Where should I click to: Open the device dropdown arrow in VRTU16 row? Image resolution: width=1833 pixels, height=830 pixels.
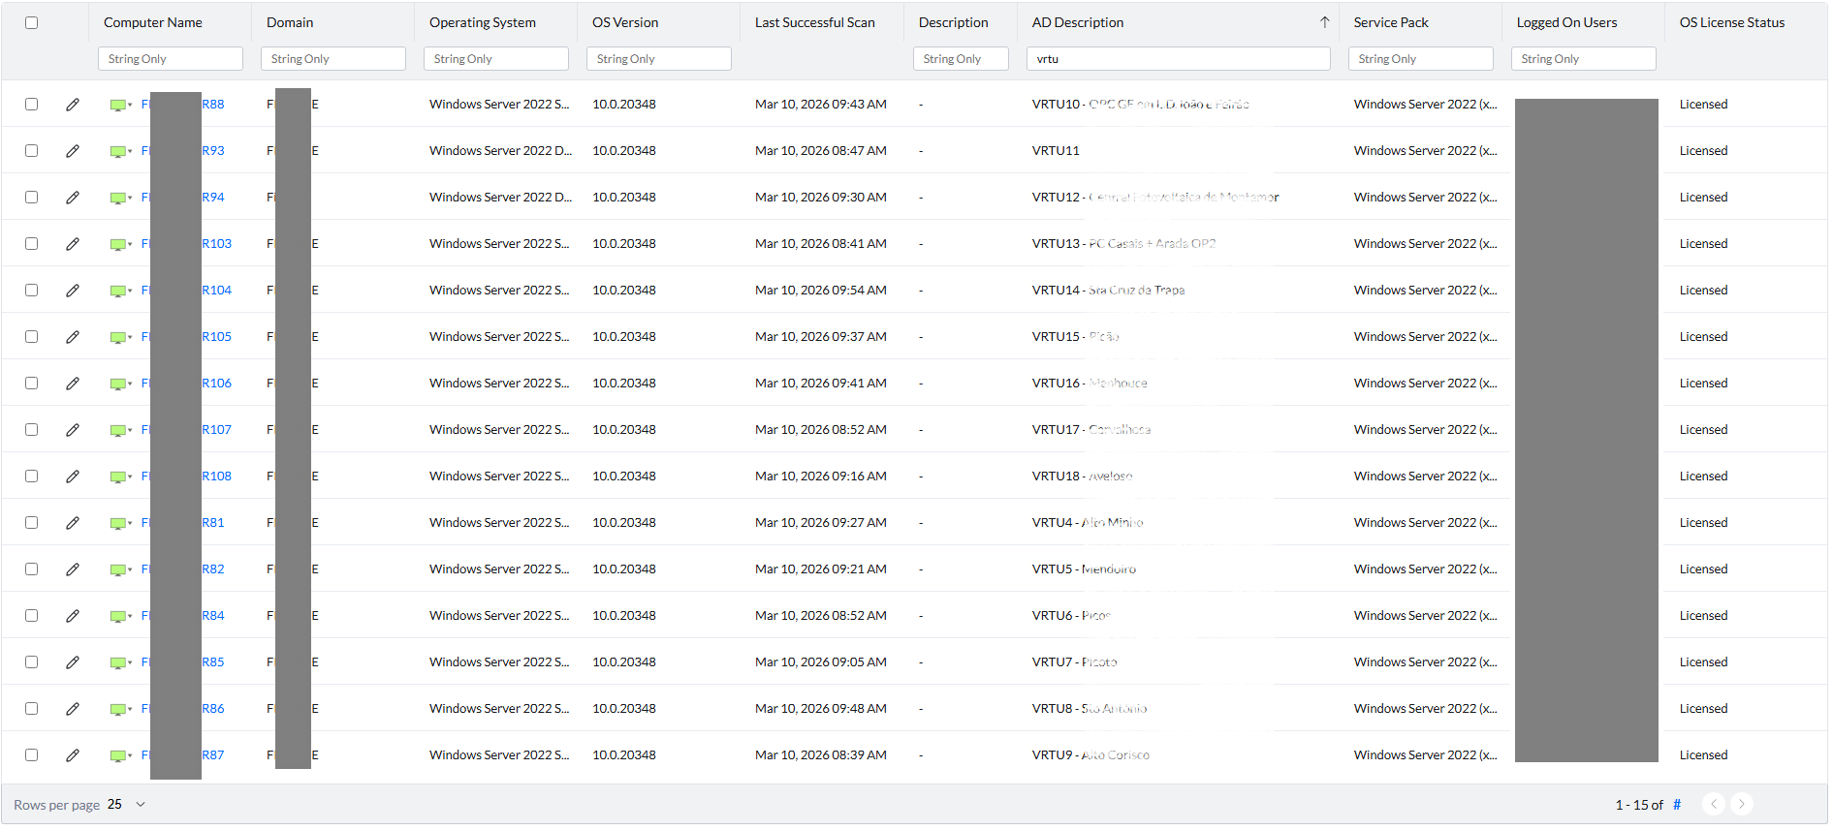pos(130,384)
